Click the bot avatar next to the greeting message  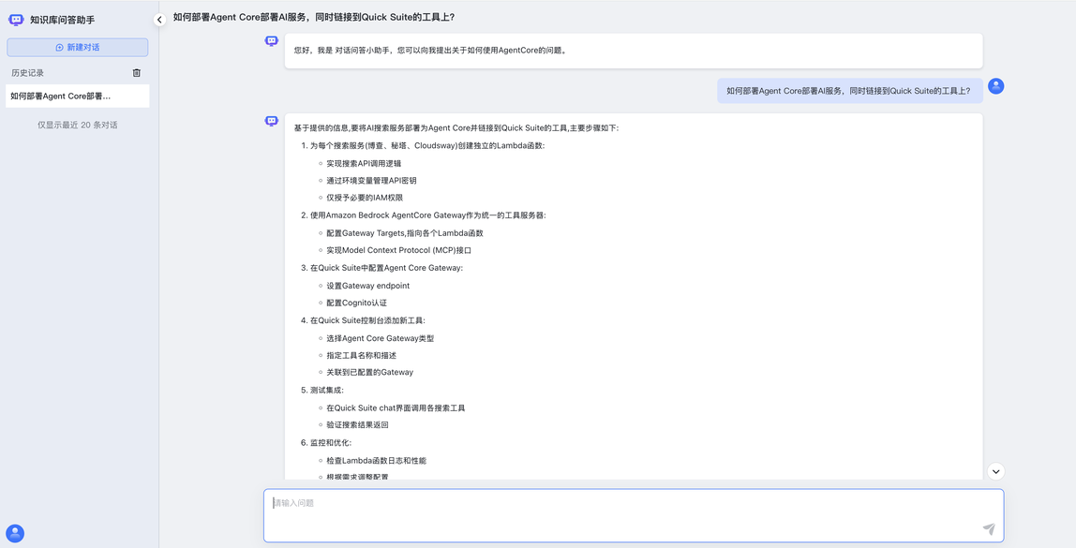(272, 41)
